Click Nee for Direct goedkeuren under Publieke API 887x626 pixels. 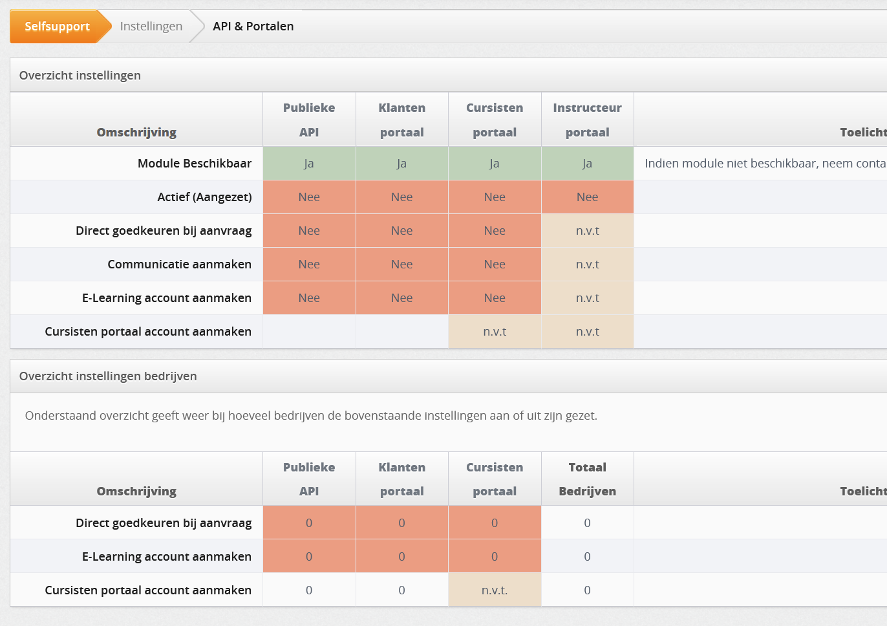[309, 231]
